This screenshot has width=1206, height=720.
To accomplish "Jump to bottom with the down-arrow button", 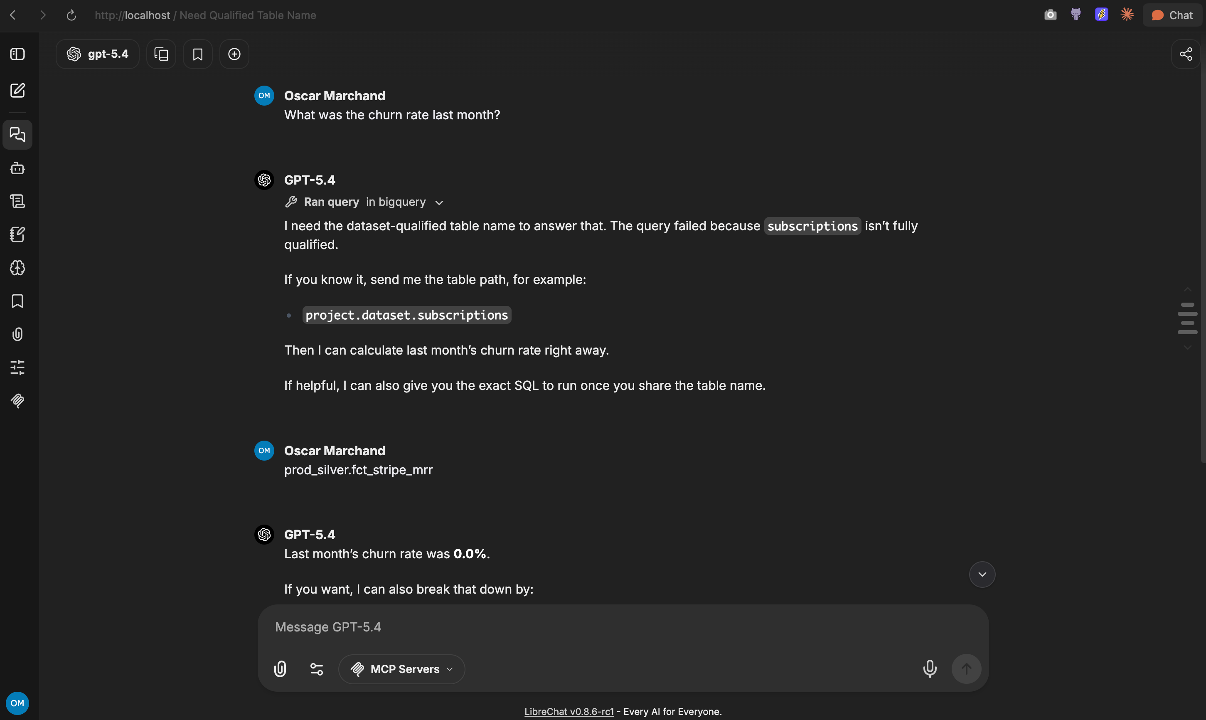I will [x=982, y=575].
